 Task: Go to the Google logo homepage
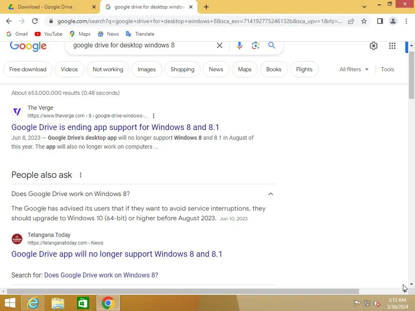click(x=28, y=46)
